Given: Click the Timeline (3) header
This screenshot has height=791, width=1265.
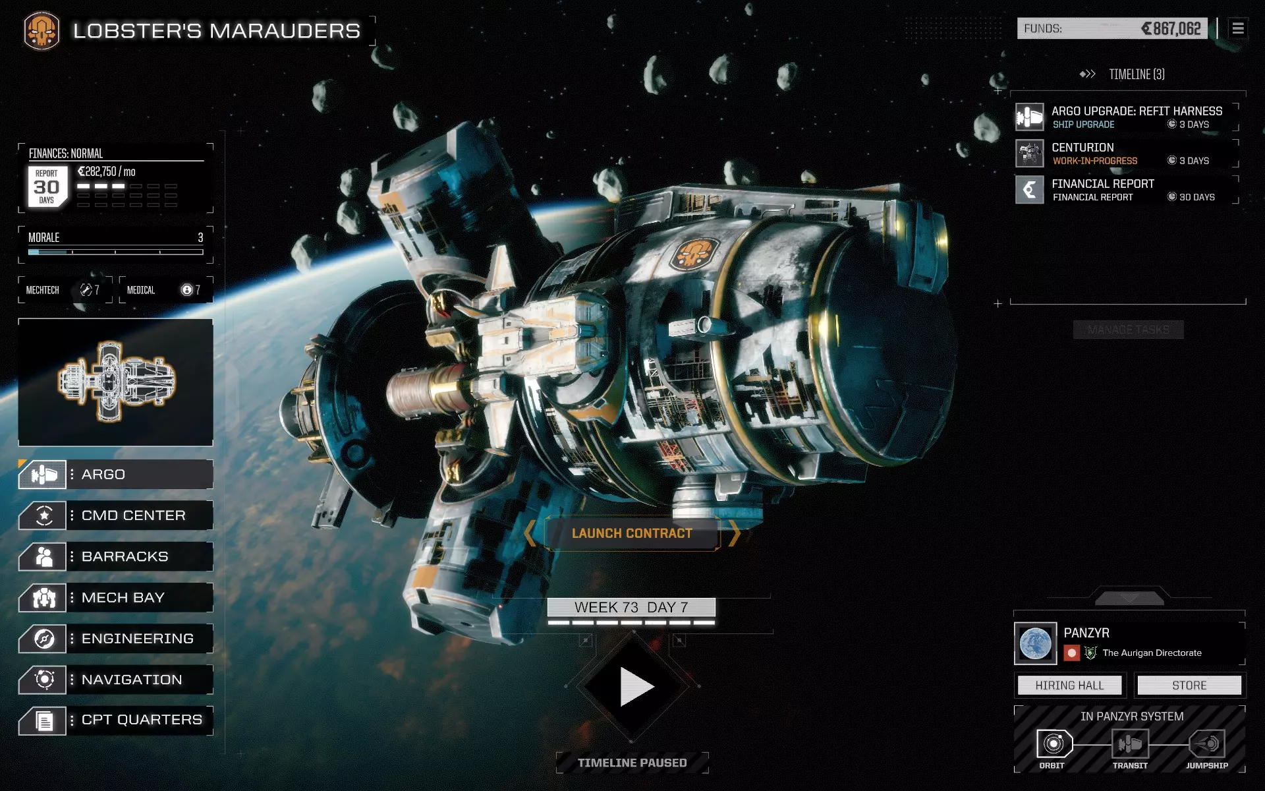Looking at the screenshot, I should (x=1137, y=74).
